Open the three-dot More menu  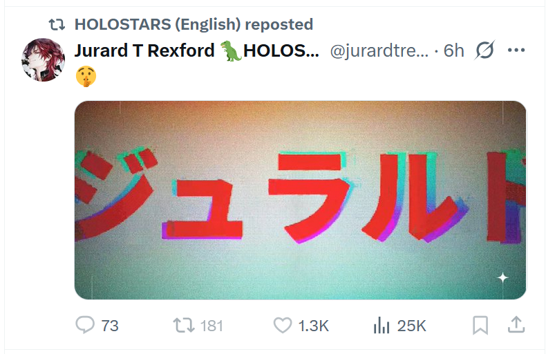tap(516, 50)
